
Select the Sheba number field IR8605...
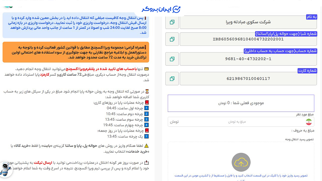tap(248, 39)
